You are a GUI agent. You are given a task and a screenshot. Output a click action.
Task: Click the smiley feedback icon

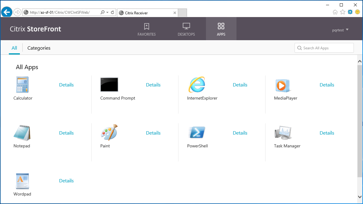[358, 12]
